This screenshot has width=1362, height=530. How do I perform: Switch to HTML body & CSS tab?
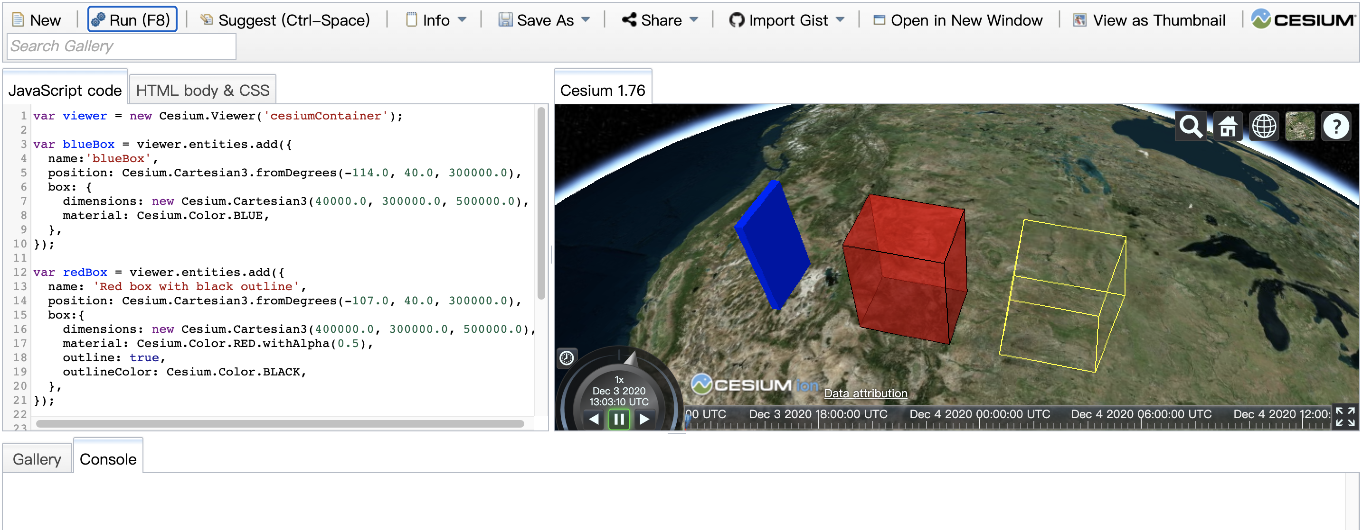(202, 90)
